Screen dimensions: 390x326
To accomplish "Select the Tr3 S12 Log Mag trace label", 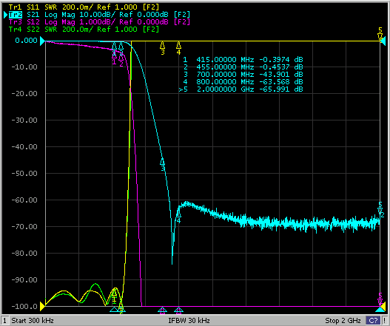I will click(x=99, y=22).
